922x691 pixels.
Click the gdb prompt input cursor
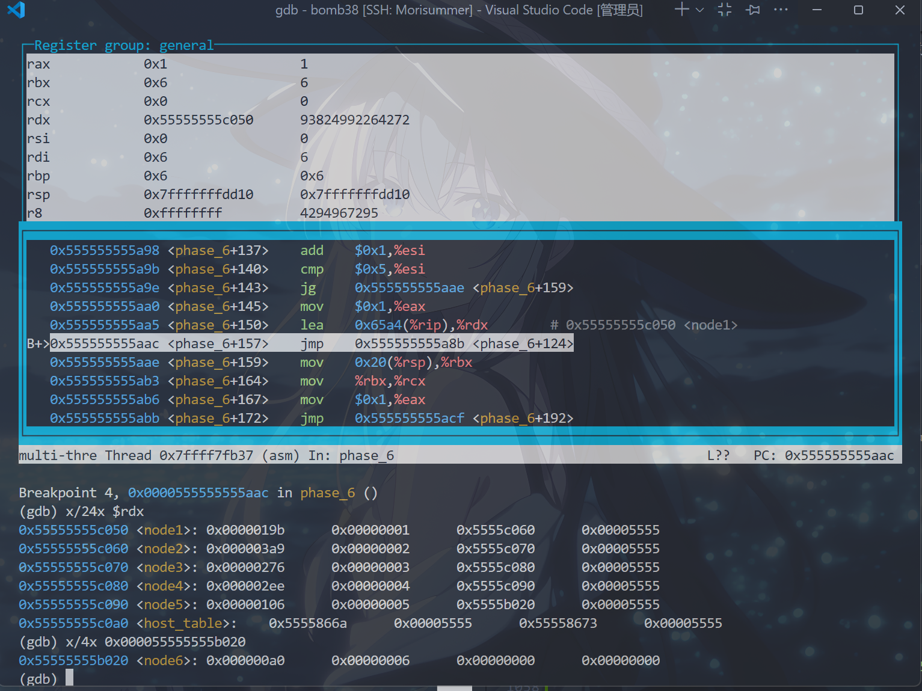click(69, 678)
